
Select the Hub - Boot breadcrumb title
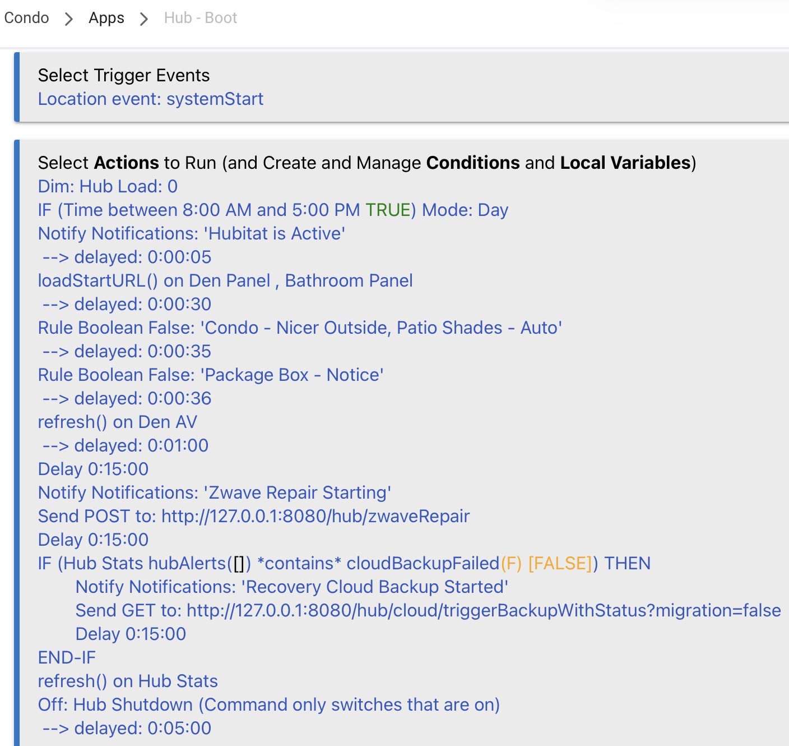(200, 18)
